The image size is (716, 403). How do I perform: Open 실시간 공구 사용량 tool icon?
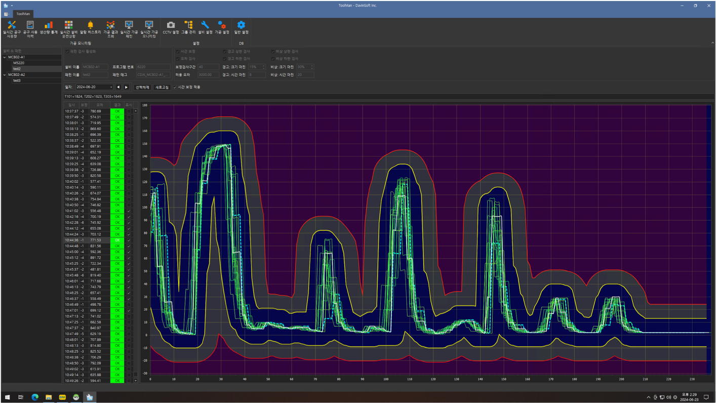coord(12,29)
